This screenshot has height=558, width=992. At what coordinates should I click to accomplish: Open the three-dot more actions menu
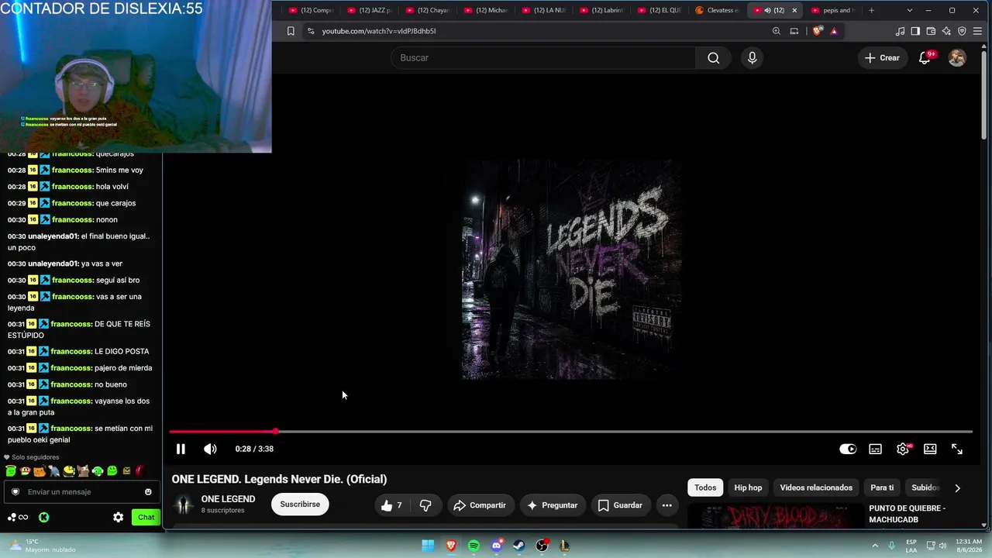[x=666, y=505]
